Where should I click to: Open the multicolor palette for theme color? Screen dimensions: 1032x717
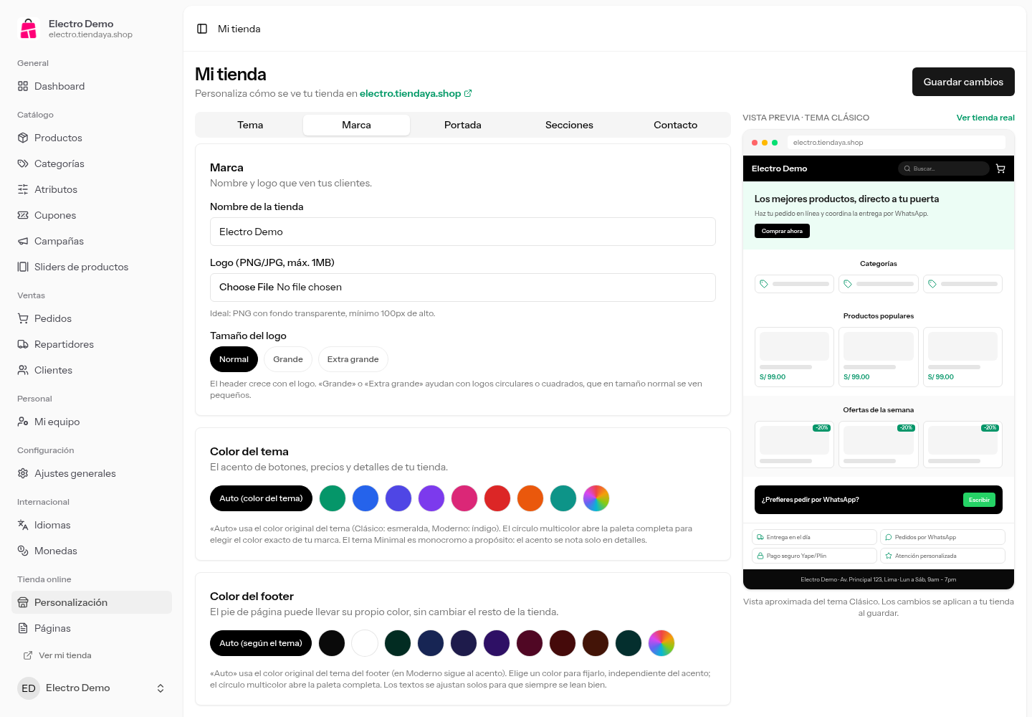tap(596, 498)
